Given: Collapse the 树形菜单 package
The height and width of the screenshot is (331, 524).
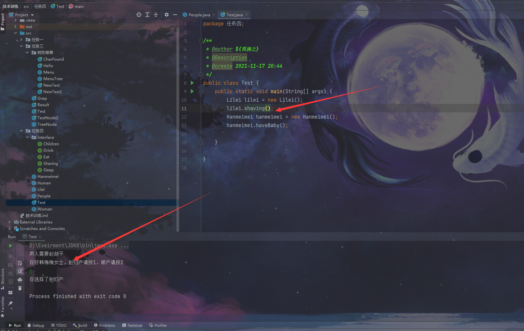Looking at the screenshot, I should point(27,53).
